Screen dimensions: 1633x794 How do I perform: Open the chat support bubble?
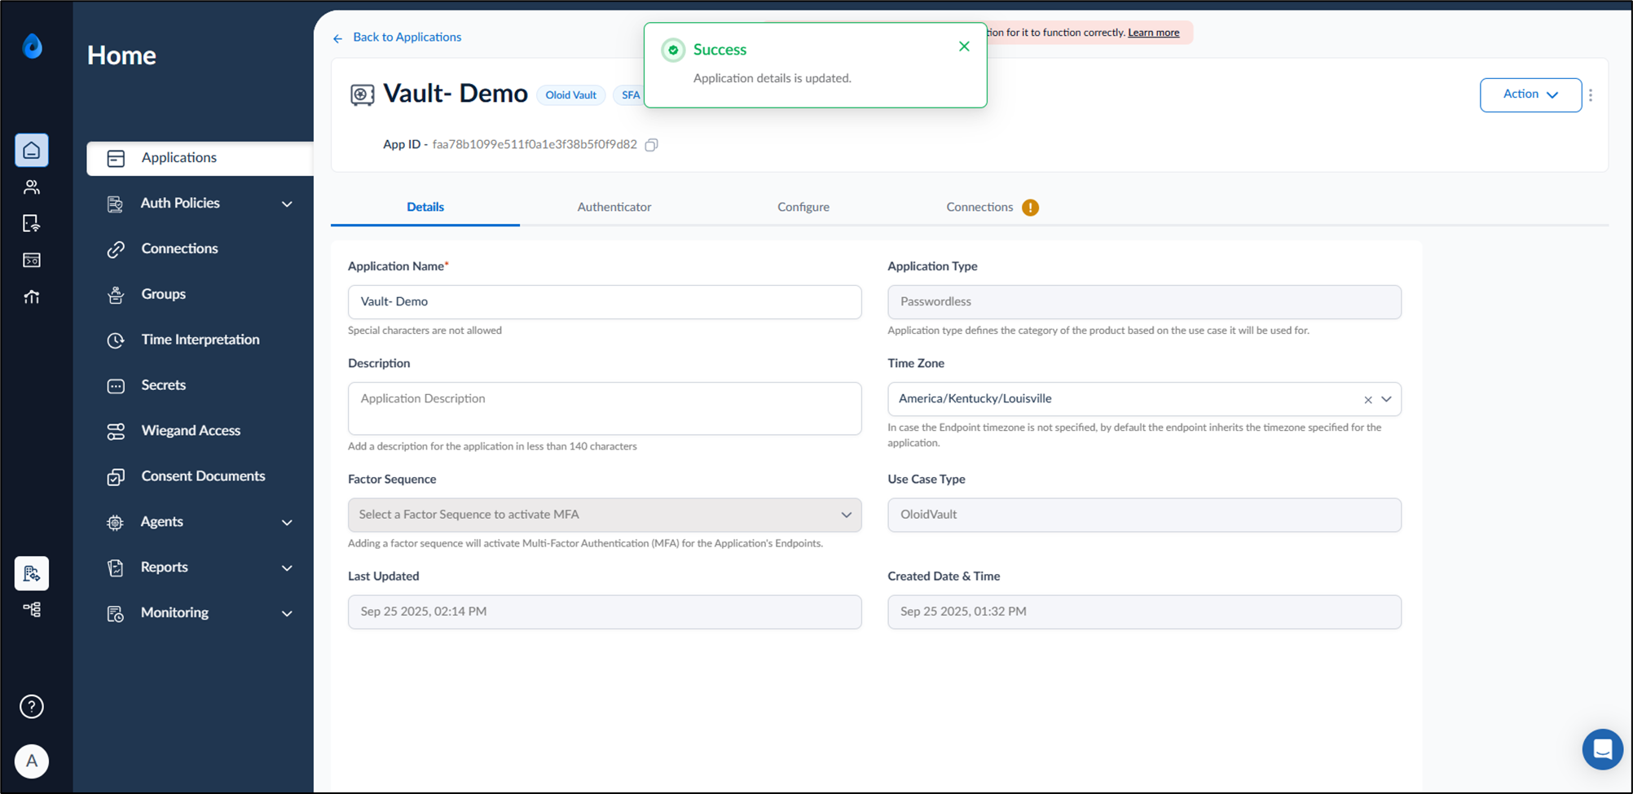[1602, 749]
